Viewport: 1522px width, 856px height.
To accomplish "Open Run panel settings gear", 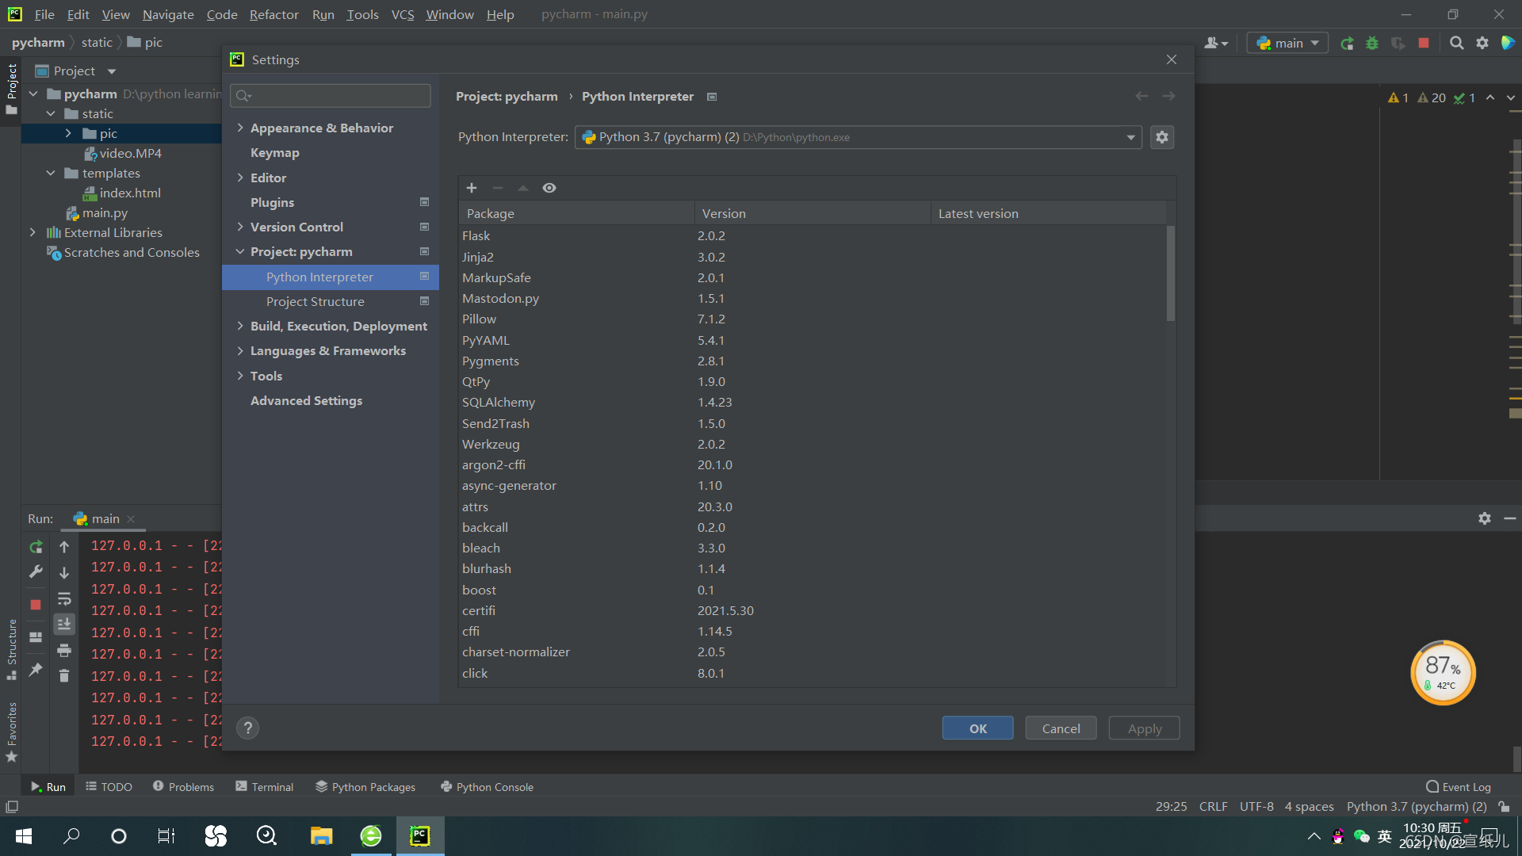I will (1485, 518).
